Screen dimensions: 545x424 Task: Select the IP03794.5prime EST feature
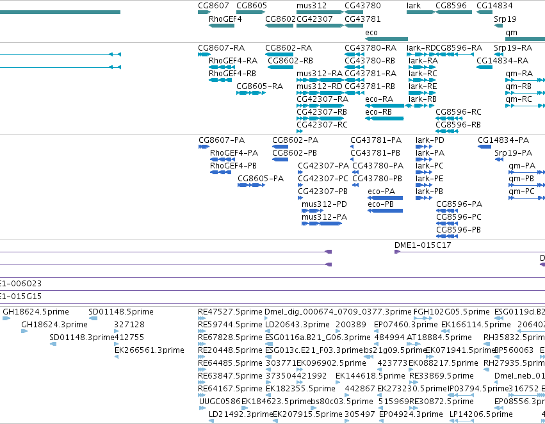click(460, 395)
